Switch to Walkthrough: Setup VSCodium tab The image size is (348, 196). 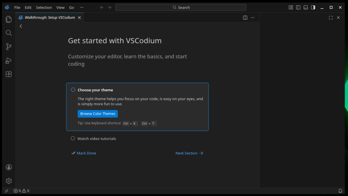(50, 18)
